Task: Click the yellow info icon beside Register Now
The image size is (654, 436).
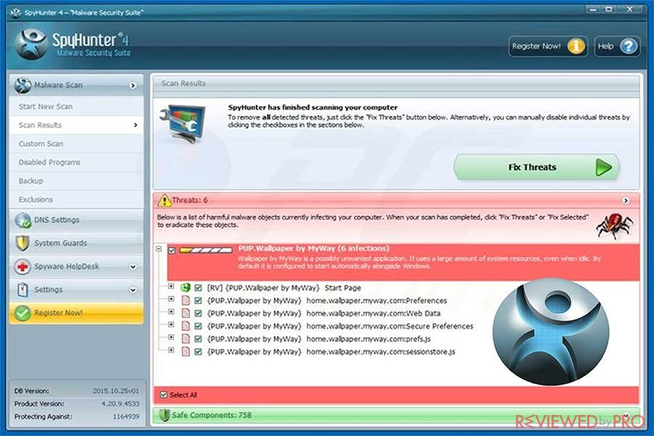Action: (x=576, y=47)
